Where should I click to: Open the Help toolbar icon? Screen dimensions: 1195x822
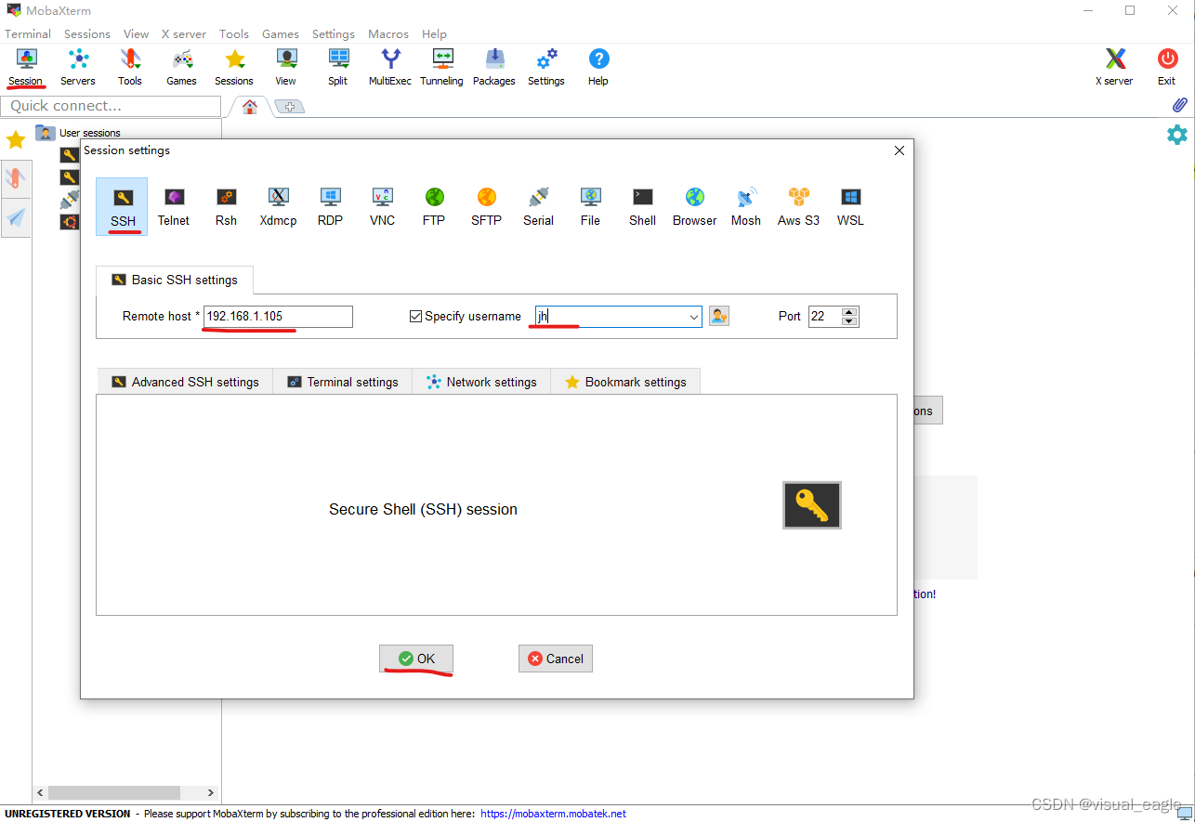[x=598, y=67]
